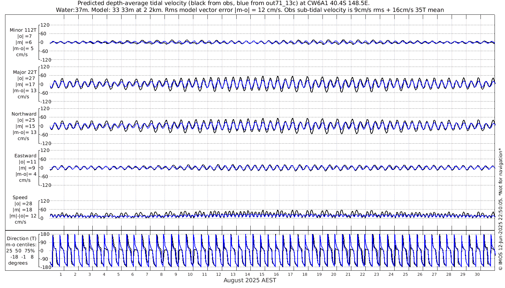Screen dimensions: 505x288
Task: Click the 'August 2025 AEST' axis title
Action: coord(250,280)
